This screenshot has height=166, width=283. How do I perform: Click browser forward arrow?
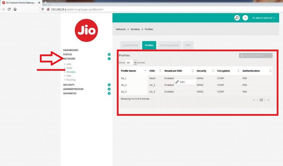click(3, 9)
